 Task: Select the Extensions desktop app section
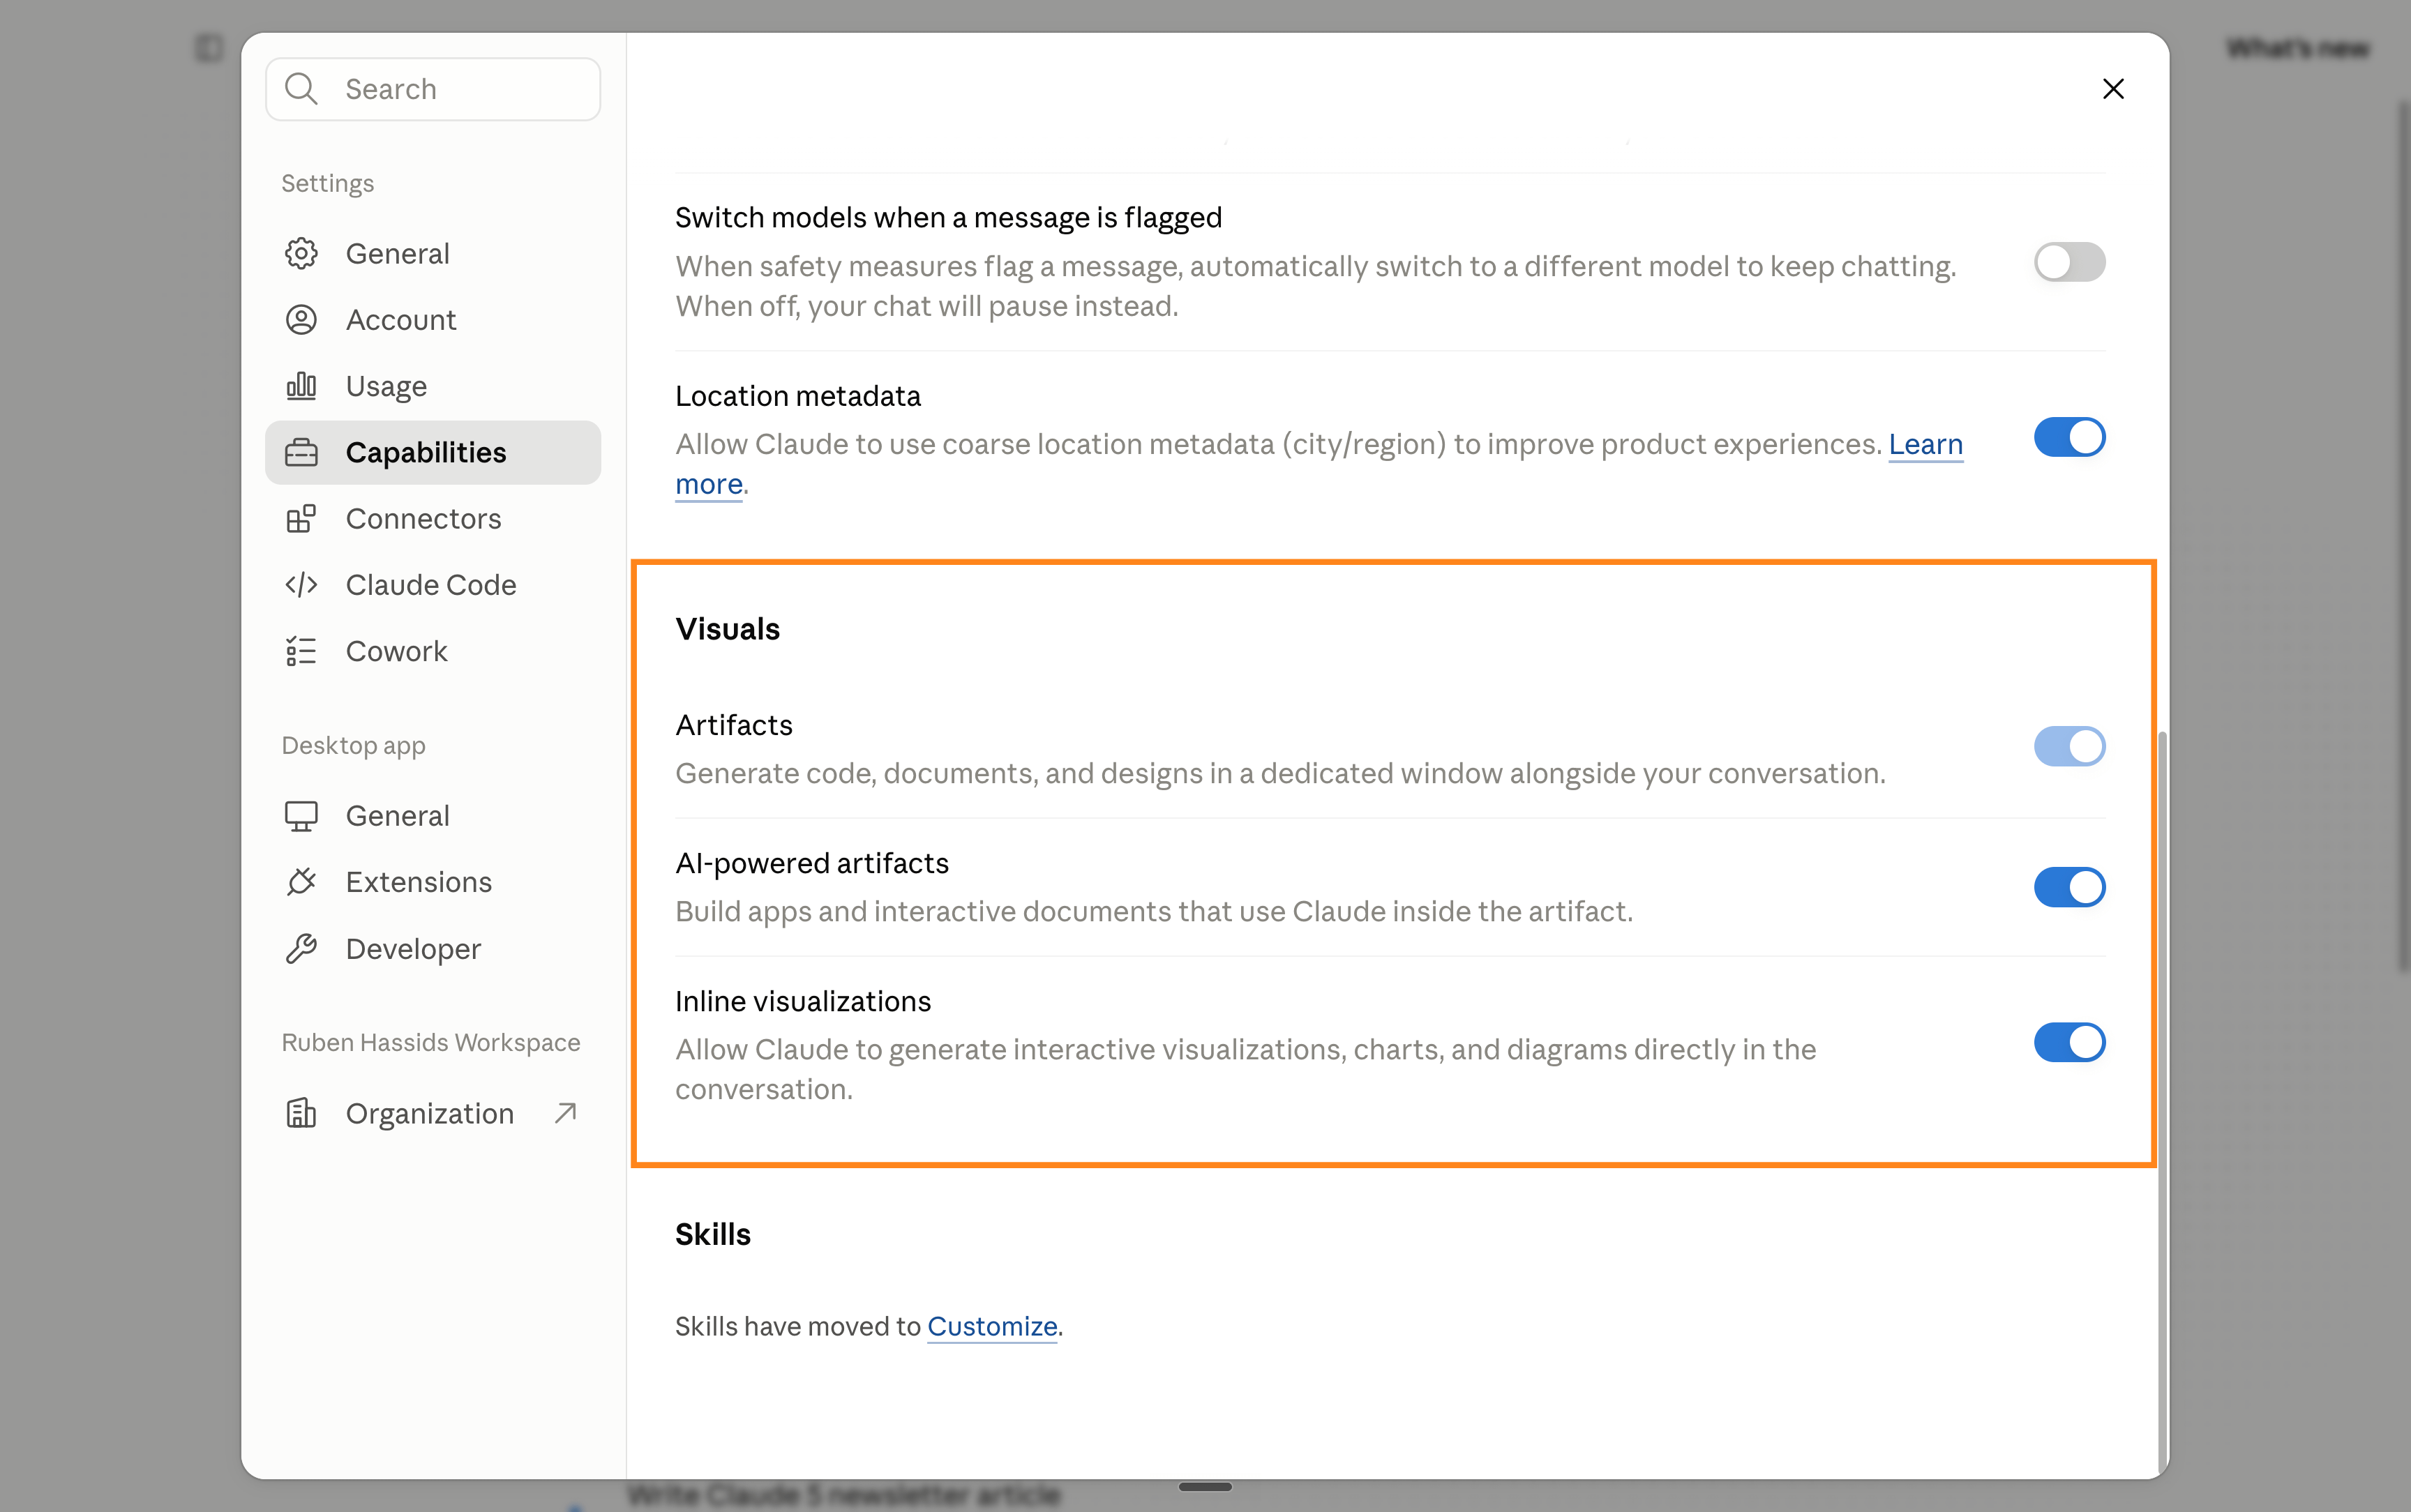point(433,882)
